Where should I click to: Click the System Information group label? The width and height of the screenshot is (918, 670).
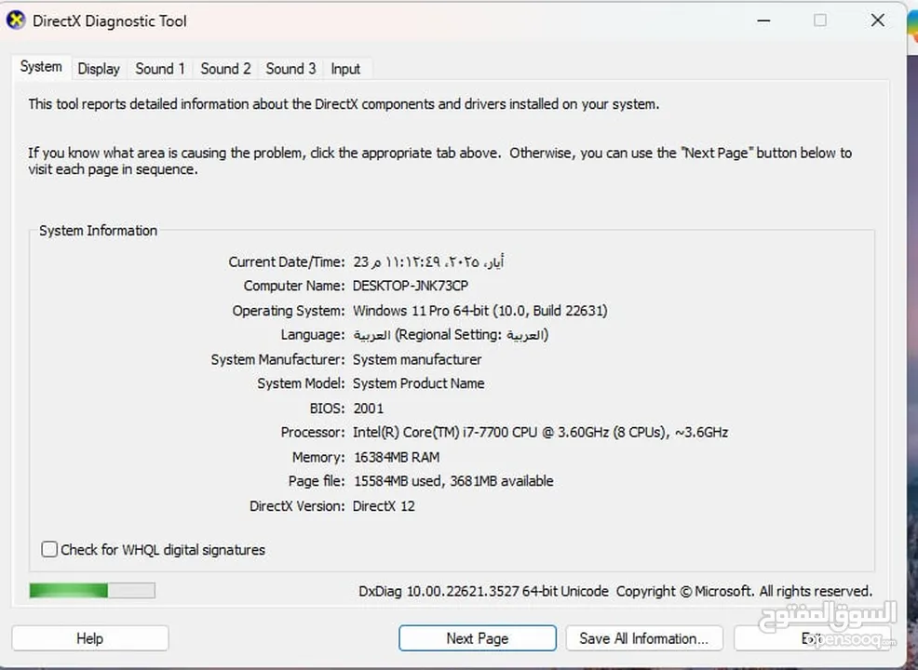tap(99, 231)
